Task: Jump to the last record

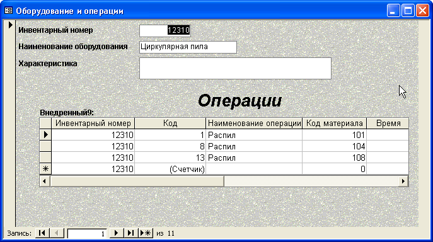Action: [130, 233]
